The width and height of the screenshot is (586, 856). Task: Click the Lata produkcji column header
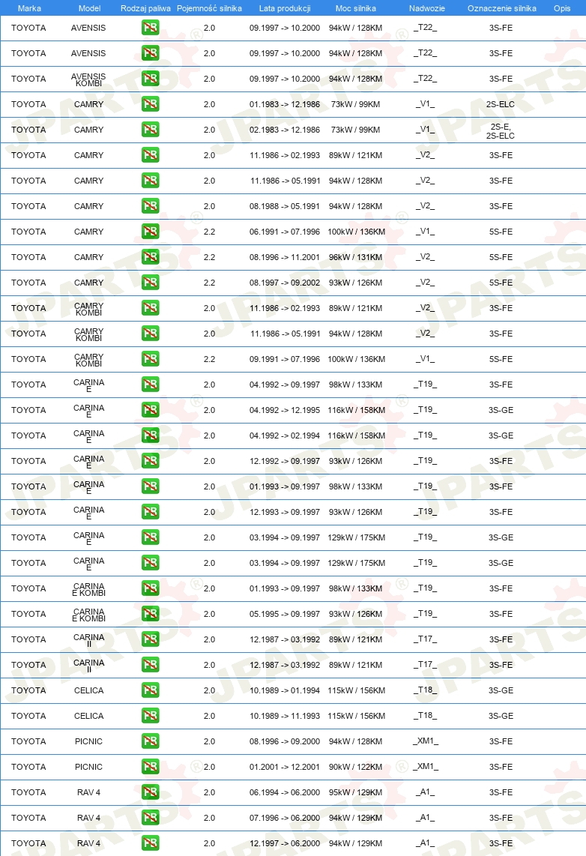click(x=285, y=8)
